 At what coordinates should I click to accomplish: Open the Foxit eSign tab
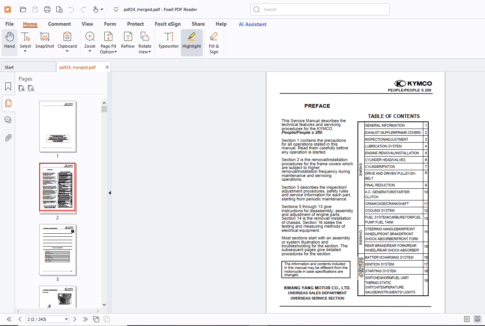coord(168,24)
